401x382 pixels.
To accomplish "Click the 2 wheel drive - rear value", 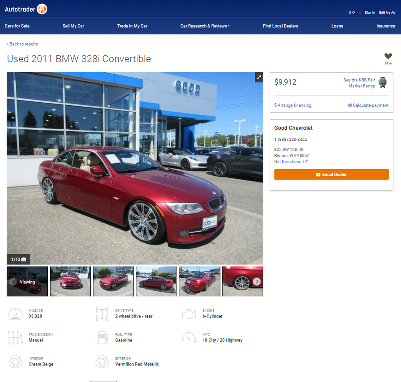I will (134, 316).
